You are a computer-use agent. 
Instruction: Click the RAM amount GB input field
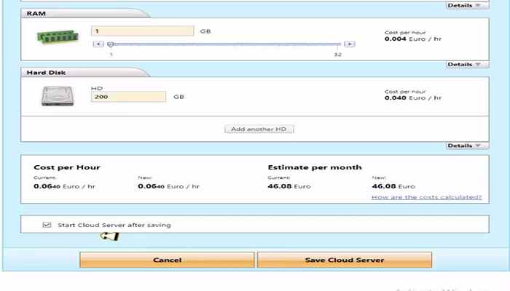click(143, 31)
